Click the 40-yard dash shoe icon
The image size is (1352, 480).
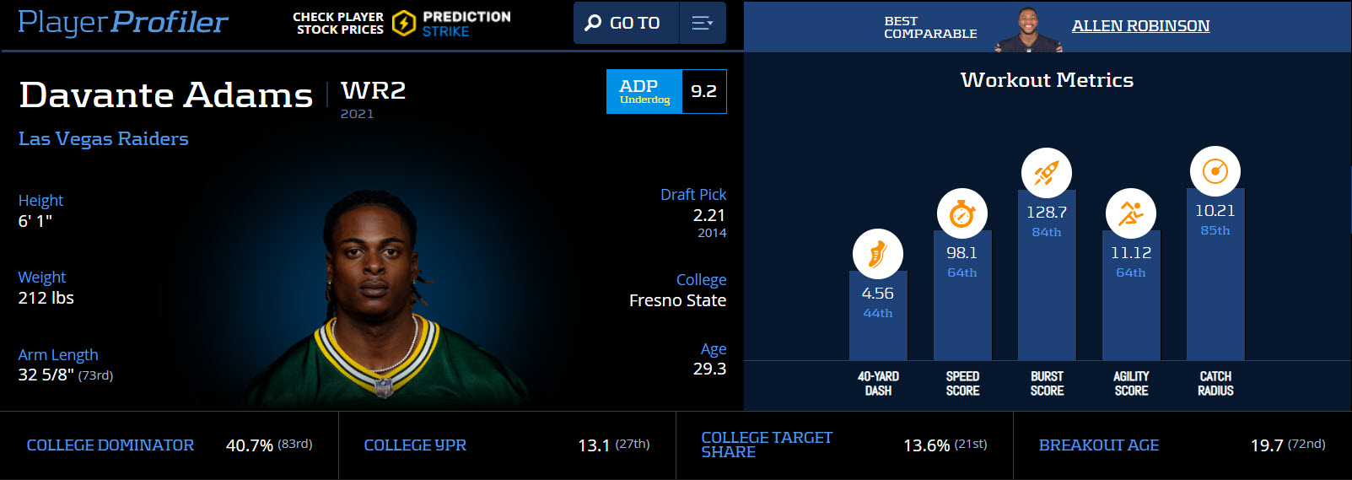877,254
